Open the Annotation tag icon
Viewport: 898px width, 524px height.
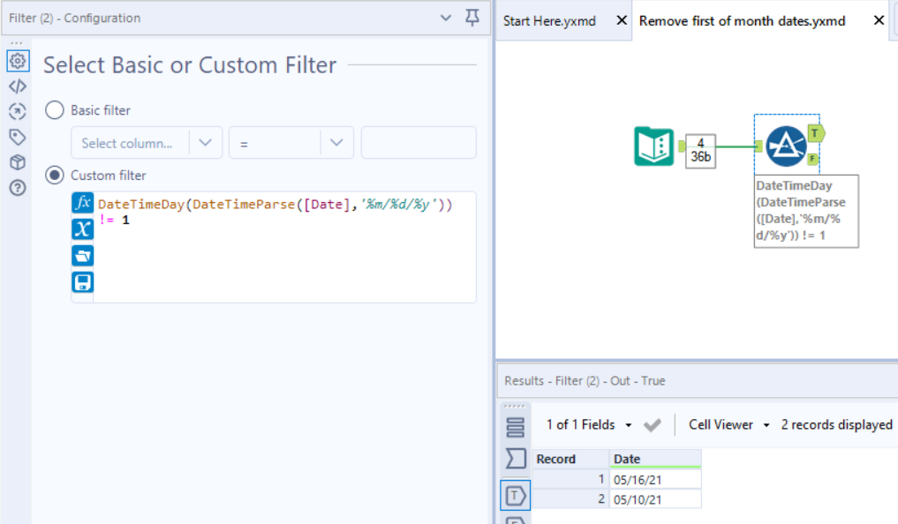point(17,137)
